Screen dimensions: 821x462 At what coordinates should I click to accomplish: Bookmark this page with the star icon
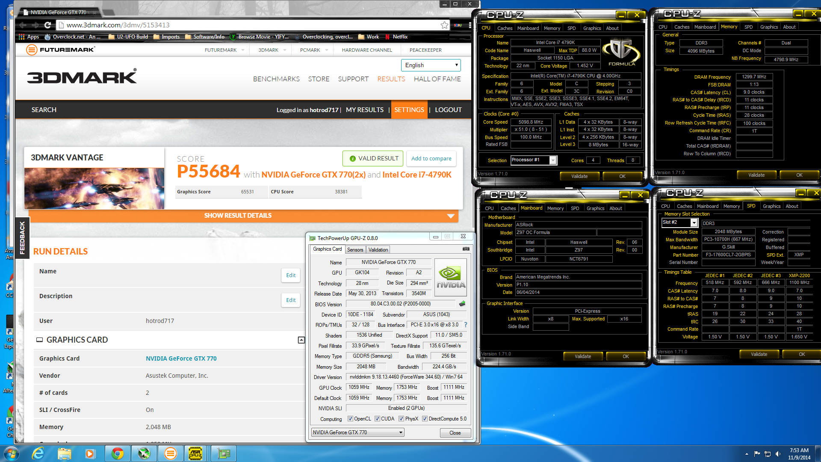pyautogui.click(x=444, y=25)
